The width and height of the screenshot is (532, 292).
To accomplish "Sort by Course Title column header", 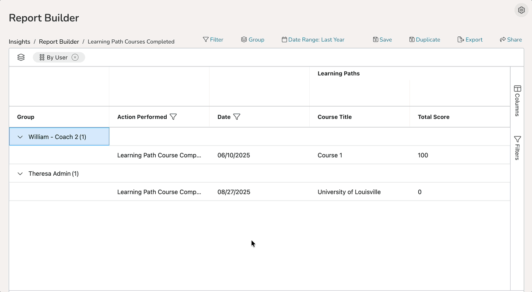I will coord(335,117).
